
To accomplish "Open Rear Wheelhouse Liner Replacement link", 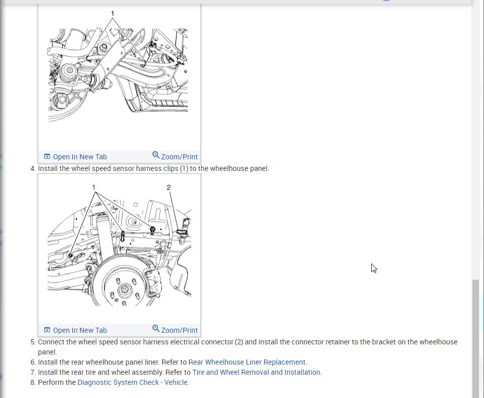I will coord(247,362).
